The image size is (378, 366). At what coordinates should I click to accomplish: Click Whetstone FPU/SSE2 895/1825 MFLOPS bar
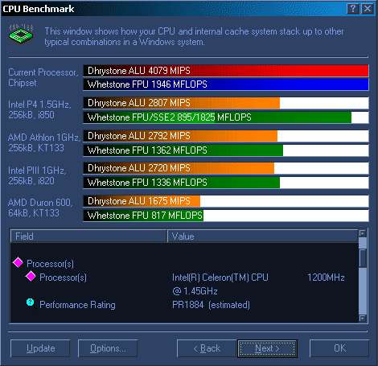point(226,117)
